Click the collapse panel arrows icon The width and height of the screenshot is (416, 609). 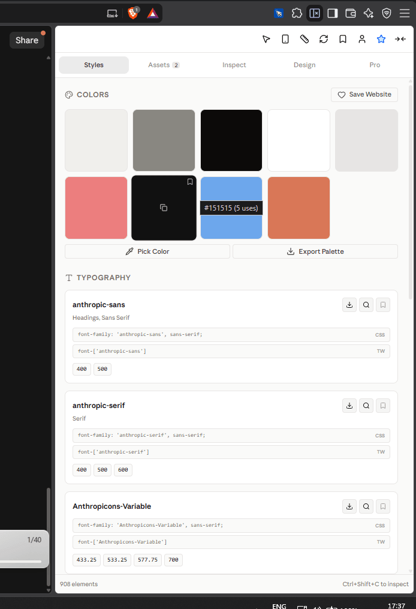400,39
